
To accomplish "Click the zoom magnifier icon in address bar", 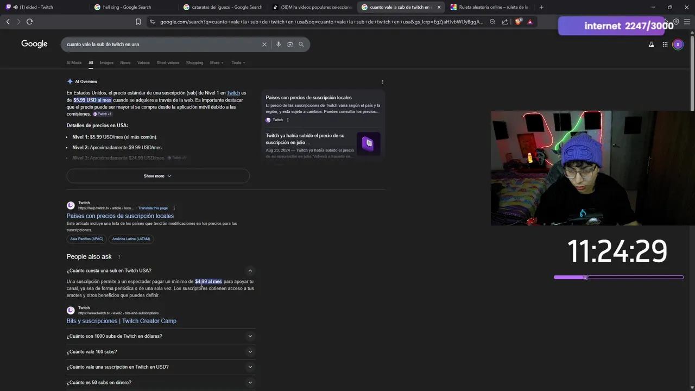I will click(492, 22).
